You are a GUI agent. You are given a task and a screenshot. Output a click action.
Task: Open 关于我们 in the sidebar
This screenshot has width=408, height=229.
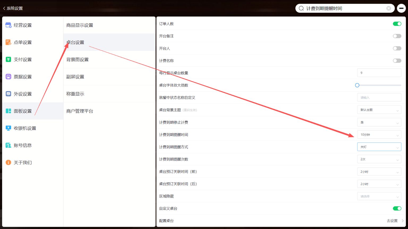coord(33,162)
